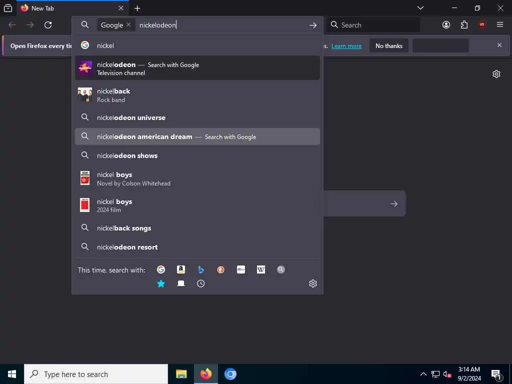
Task: Click the Windows taskbar search box
Action: pos(96,374)
